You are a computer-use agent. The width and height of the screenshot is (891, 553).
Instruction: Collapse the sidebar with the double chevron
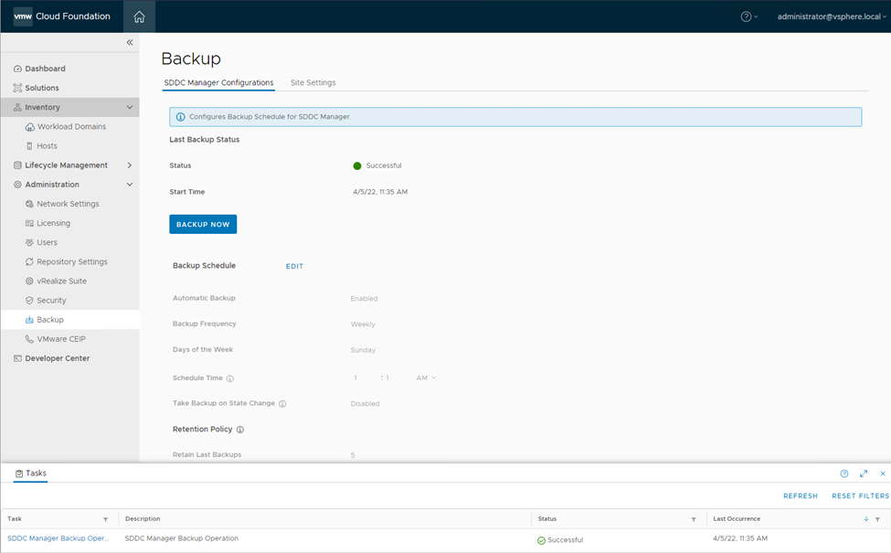(130, 43)
